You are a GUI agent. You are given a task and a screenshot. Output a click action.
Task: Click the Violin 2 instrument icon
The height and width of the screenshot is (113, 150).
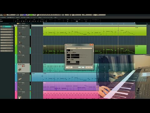pyautogui.click(x=20, y=42)
